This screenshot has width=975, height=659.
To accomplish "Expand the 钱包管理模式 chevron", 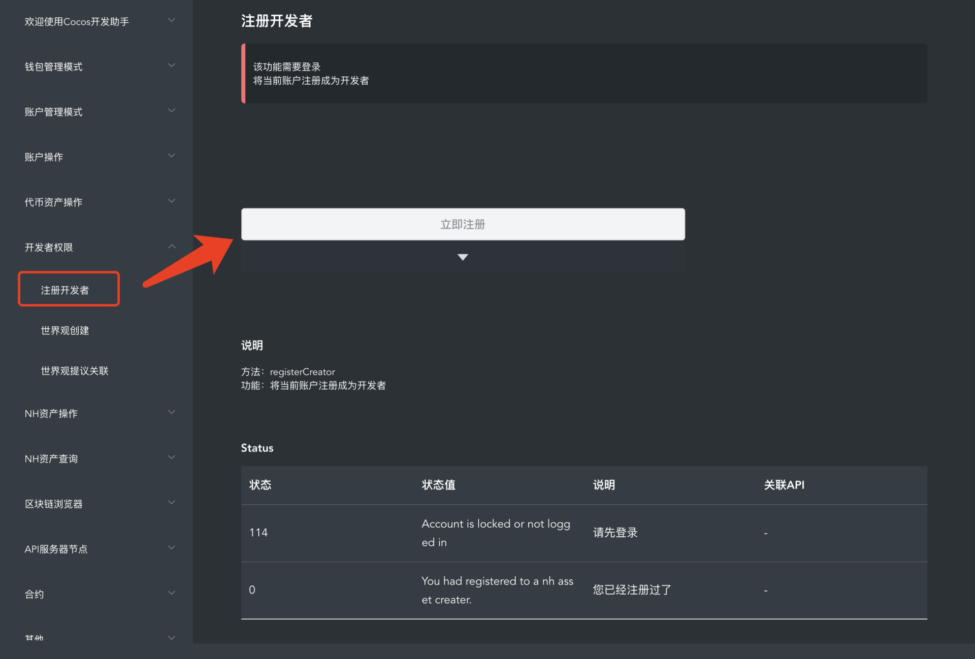I will tap(172, 65).
